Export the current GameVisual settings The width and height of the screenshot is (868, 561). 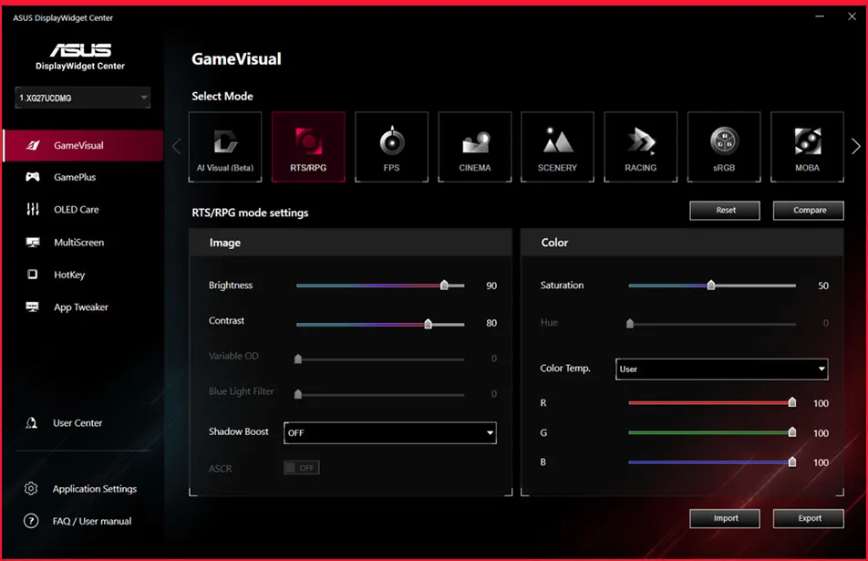coord(808,518)
